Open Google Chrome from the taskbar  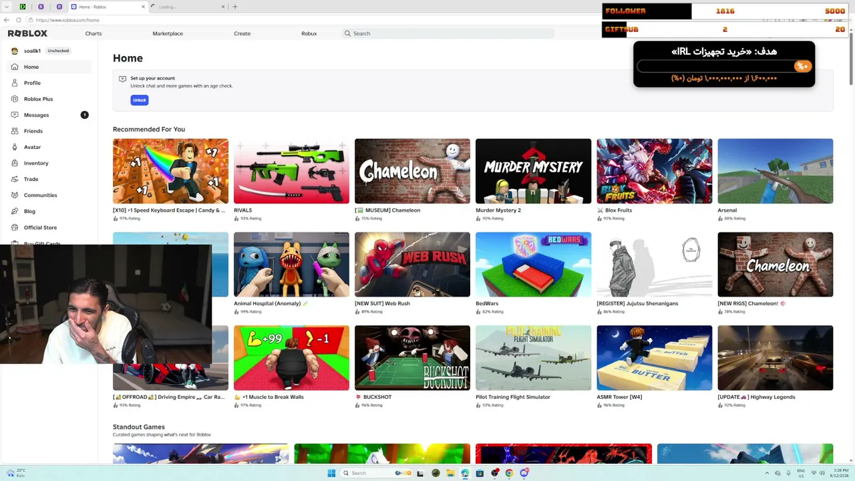coord(509,473)
